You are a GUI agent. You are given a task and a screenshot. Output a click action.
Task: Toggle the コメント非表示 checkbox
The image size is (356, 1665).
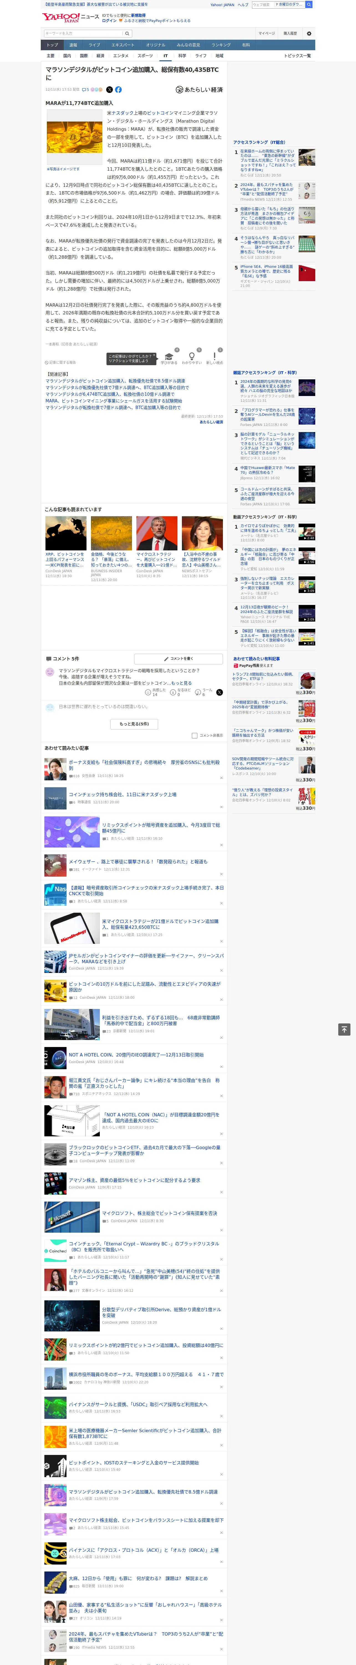point(194,736)
